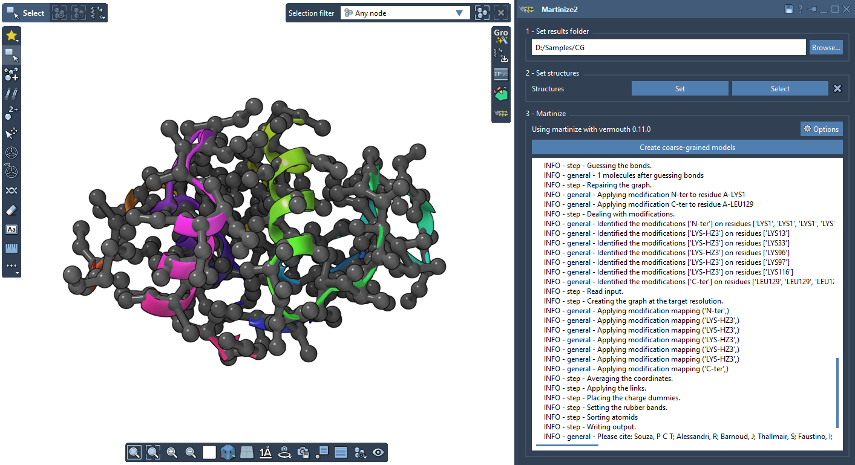
Task: Select the eraser tool in left toolbar
Action: 11,210
